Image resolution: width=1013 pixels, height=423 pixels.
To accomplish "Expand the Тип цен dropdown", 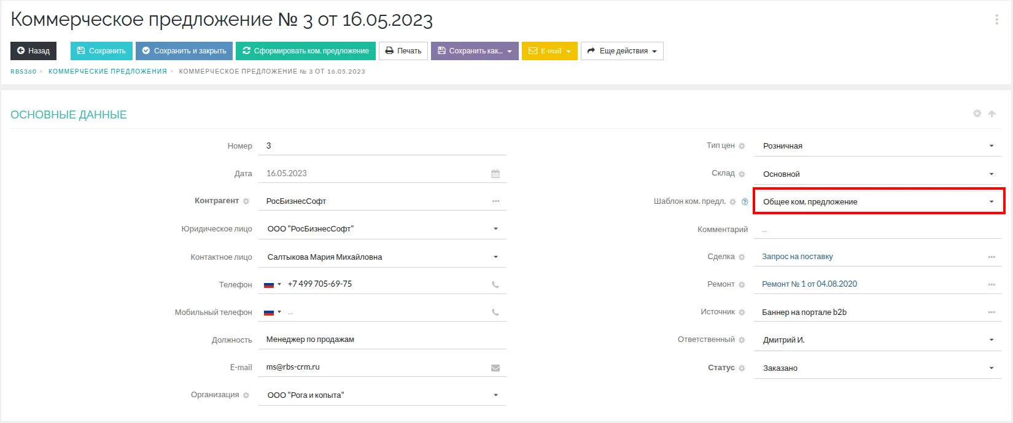I will 991,146.
